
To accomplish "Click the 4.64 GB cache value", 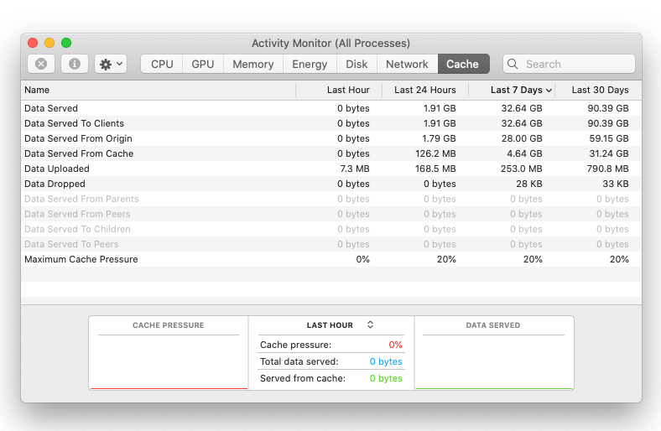I will (524, 153).
